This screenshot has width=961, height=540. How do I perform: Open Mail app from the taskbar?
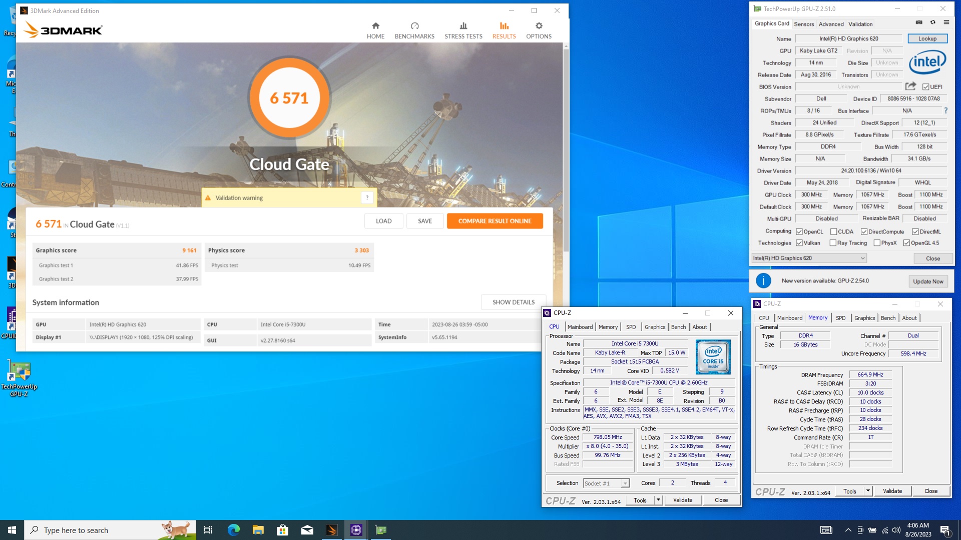pyautogui.click(x=307, y=530)
